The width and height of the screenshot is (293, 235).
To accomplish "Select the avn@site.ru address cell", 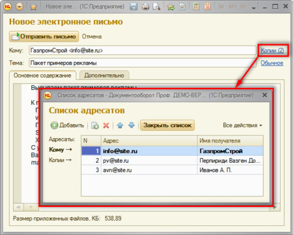I will (x=149, y=170).
